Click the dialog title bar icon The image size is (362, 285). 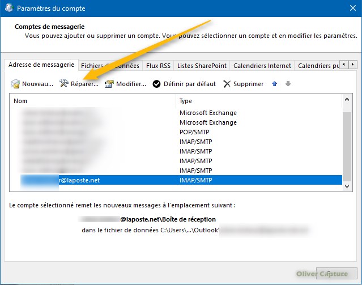(9, 8)
